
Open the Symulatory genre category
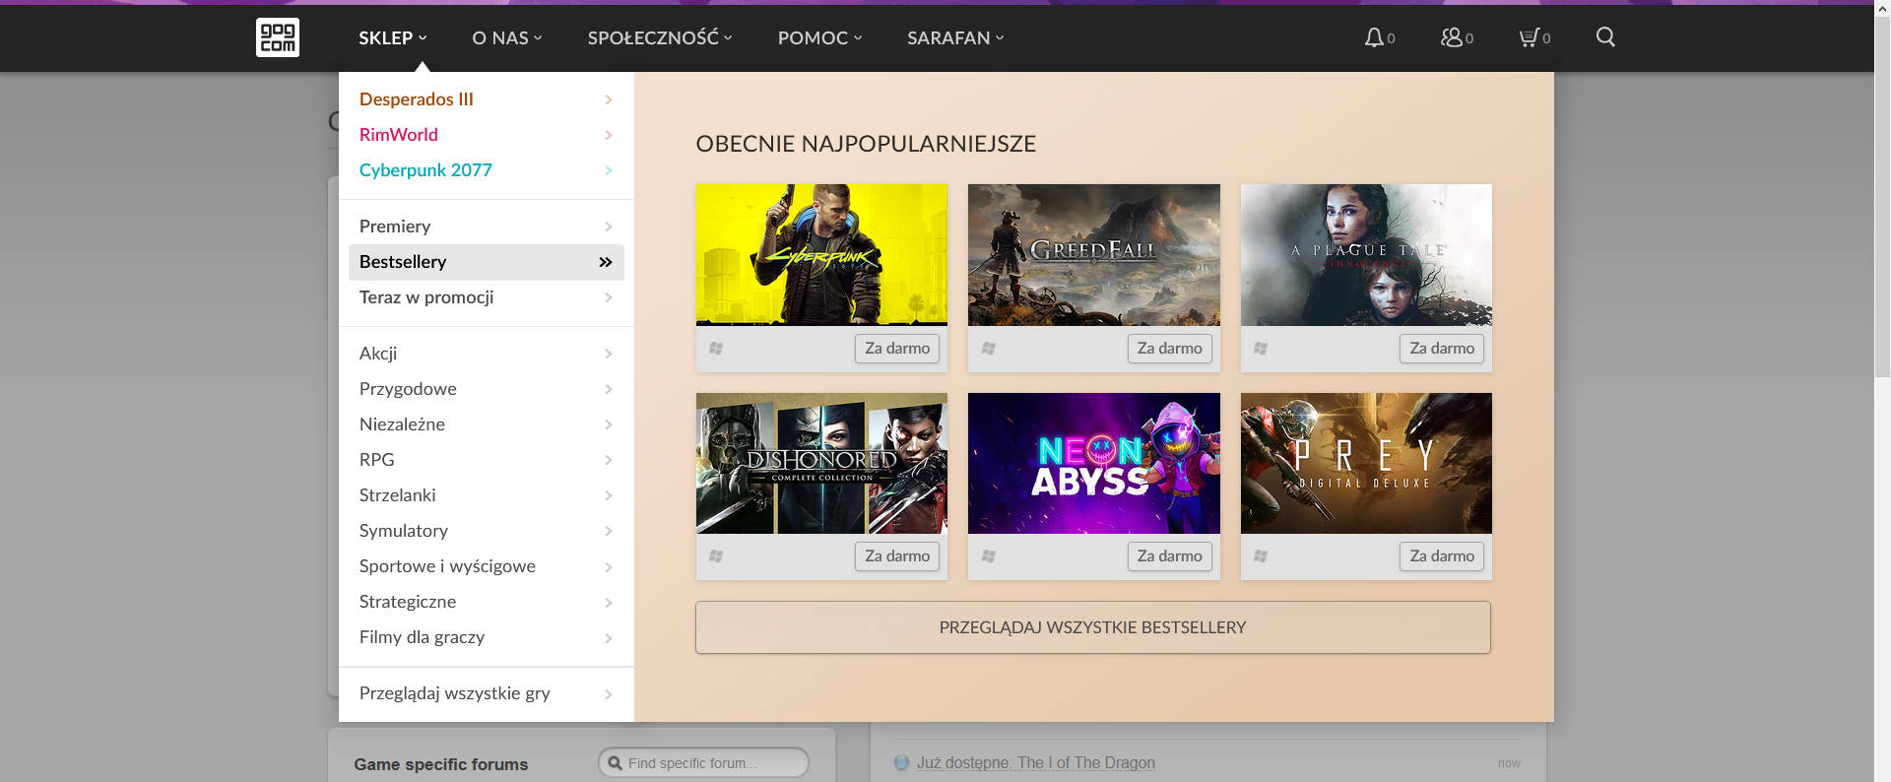click(x=487, y=531)
